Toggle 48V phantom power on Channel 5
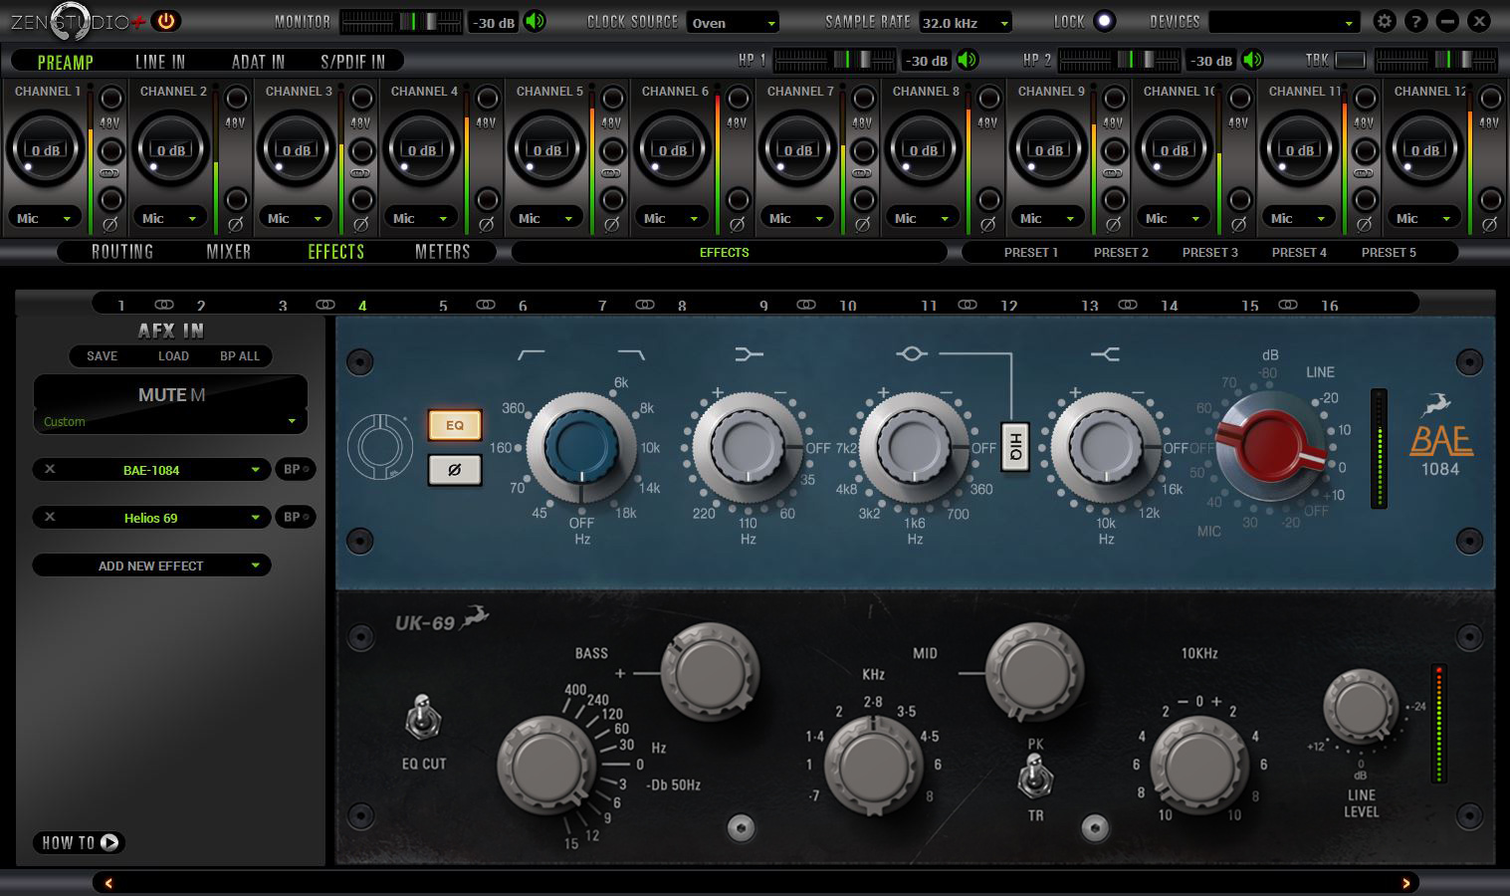1510x896 pixels. coord(612,99)
